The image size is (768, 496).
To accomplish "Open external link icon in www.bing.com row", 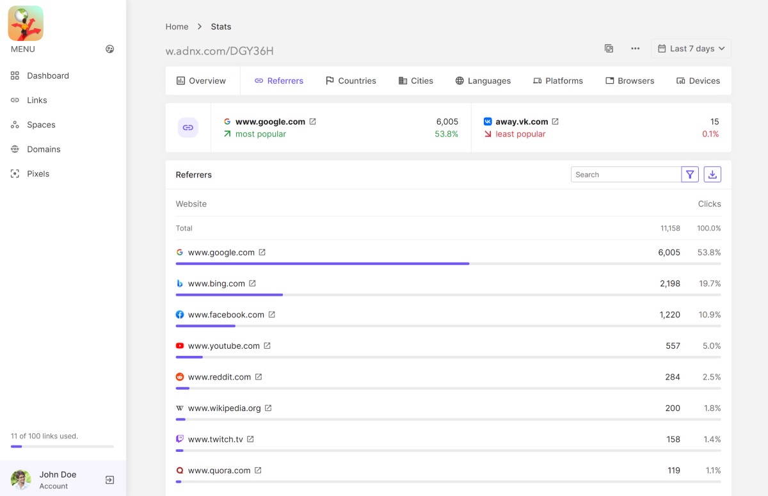I will (x=252, y=284).
